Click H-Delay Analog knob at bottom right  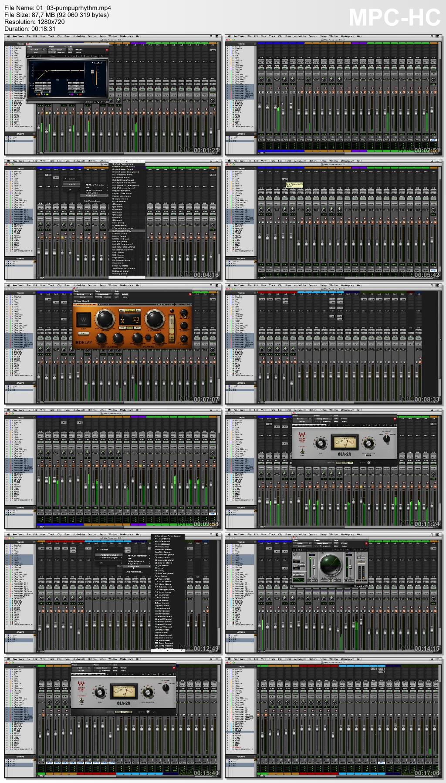pos(184,339)
